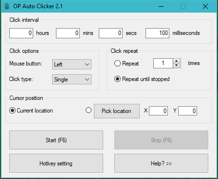The height and width of the screenshot is (179, 218).
Task: Click the Start (F6) button
Action: [x=56, y=140]
